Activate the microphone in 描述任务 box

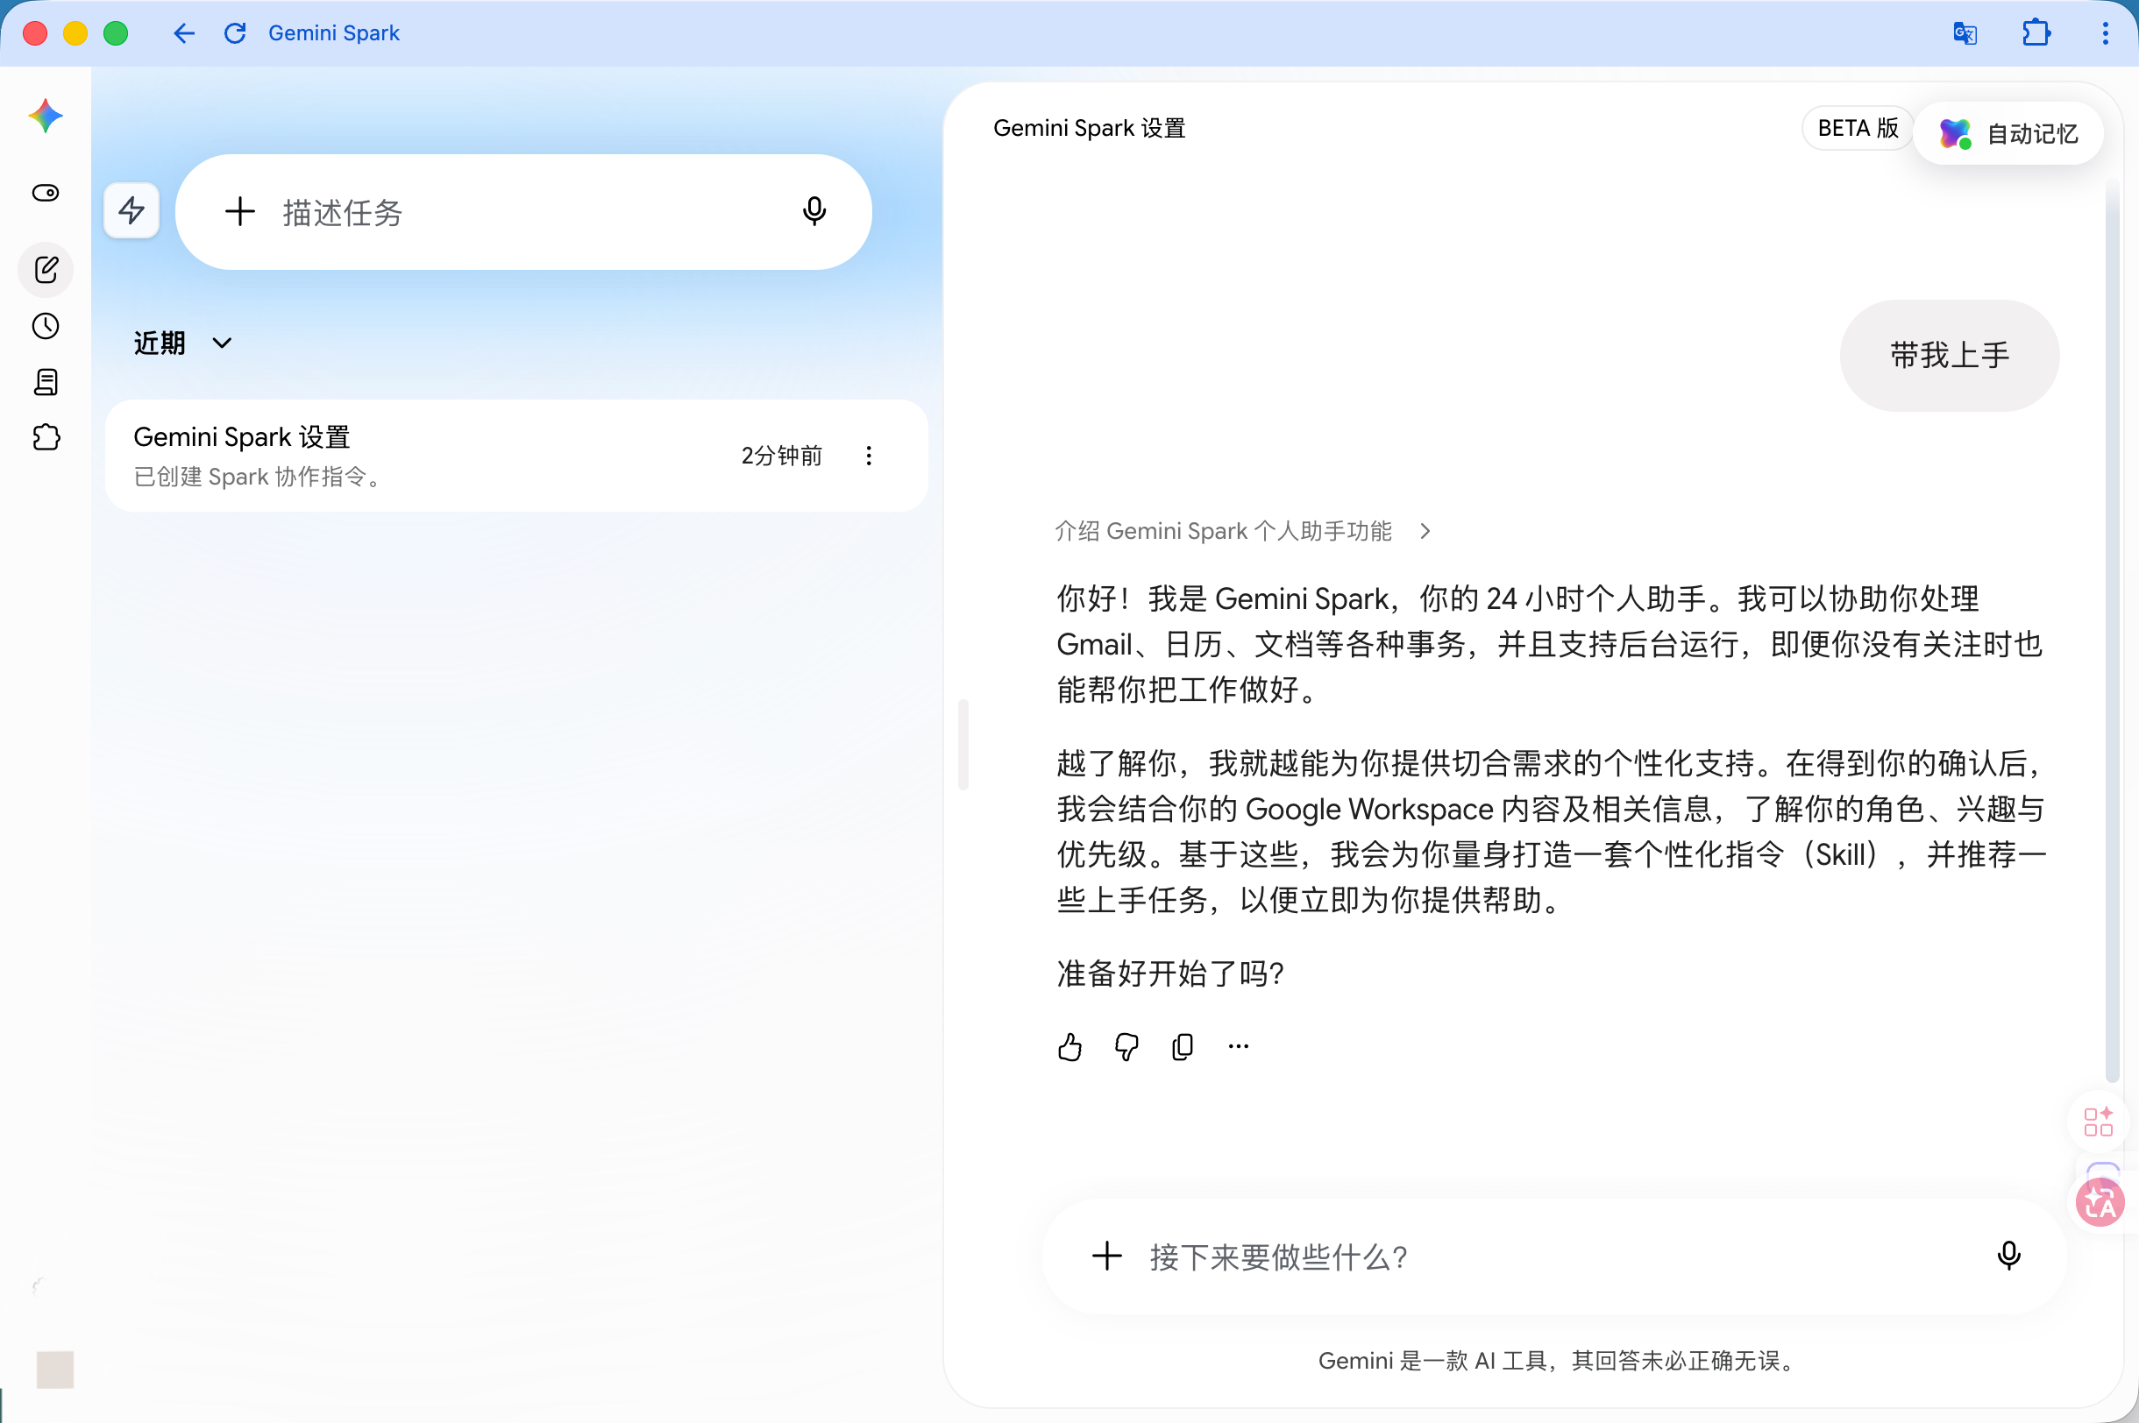point(814,211)
